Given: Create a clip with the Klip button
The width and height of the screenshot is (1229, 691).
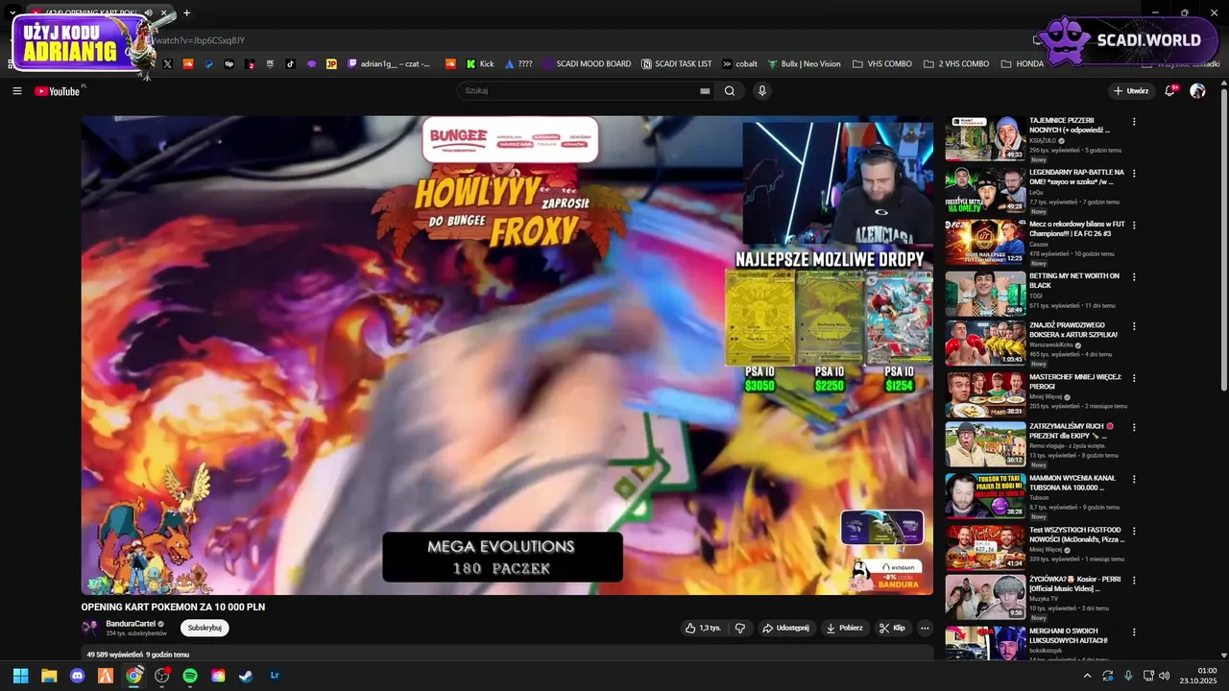Looking at the screenshot, I should point(893,628).
